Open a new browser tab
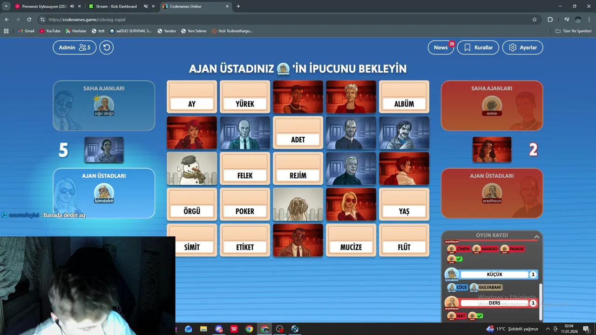The height and width of the screenshot is (335, 596). point(238,7)
